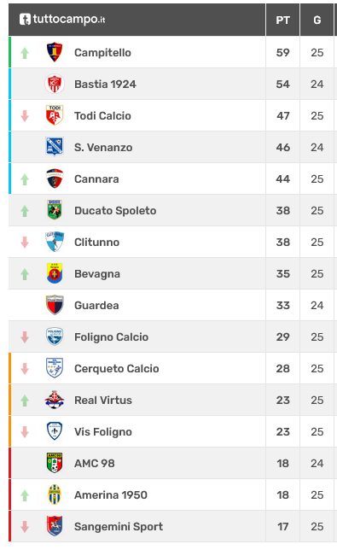
Task: Click the Todi Calcio team badge
Action: [x=55, y=115]
